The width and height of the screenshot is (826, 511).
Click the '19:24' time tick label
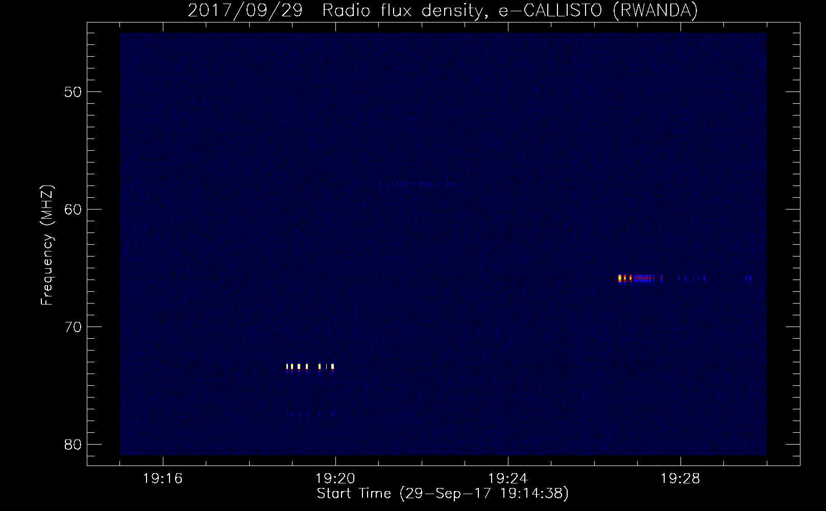pos(508,479)
